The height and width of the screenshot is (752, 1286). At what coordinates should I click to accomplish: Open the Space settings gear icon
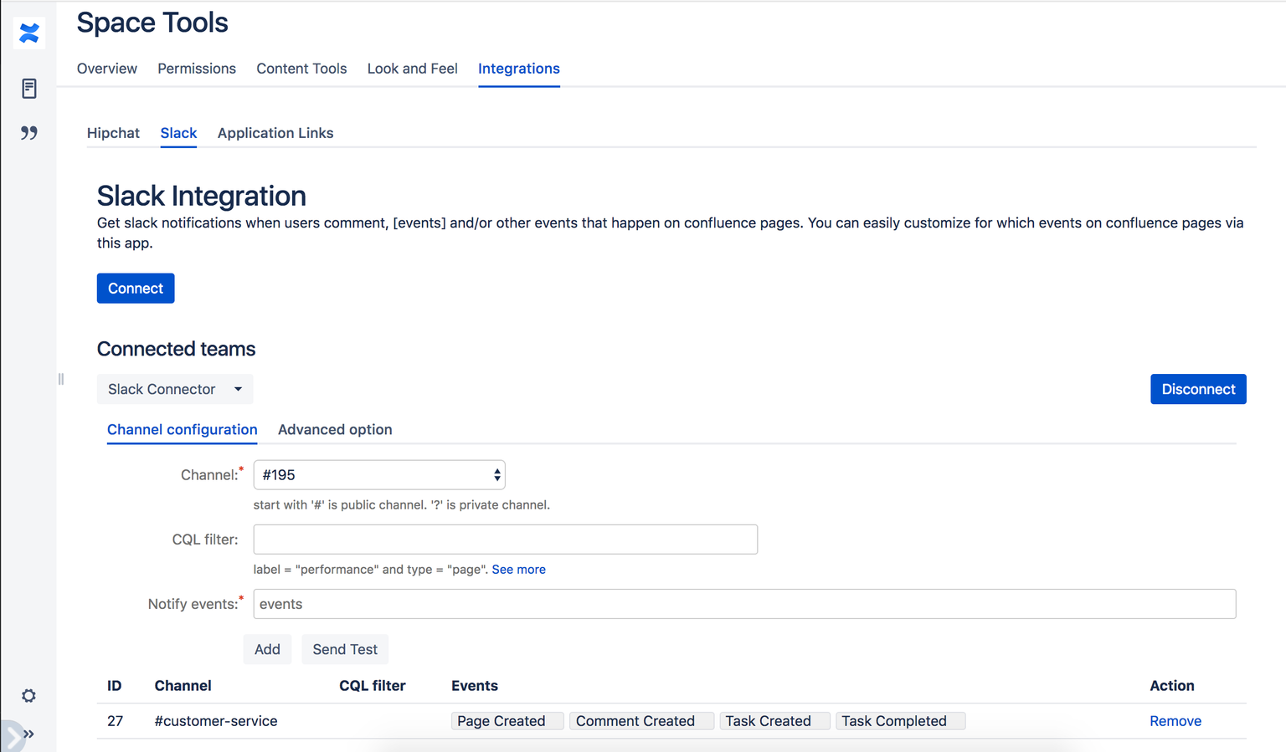29,696
